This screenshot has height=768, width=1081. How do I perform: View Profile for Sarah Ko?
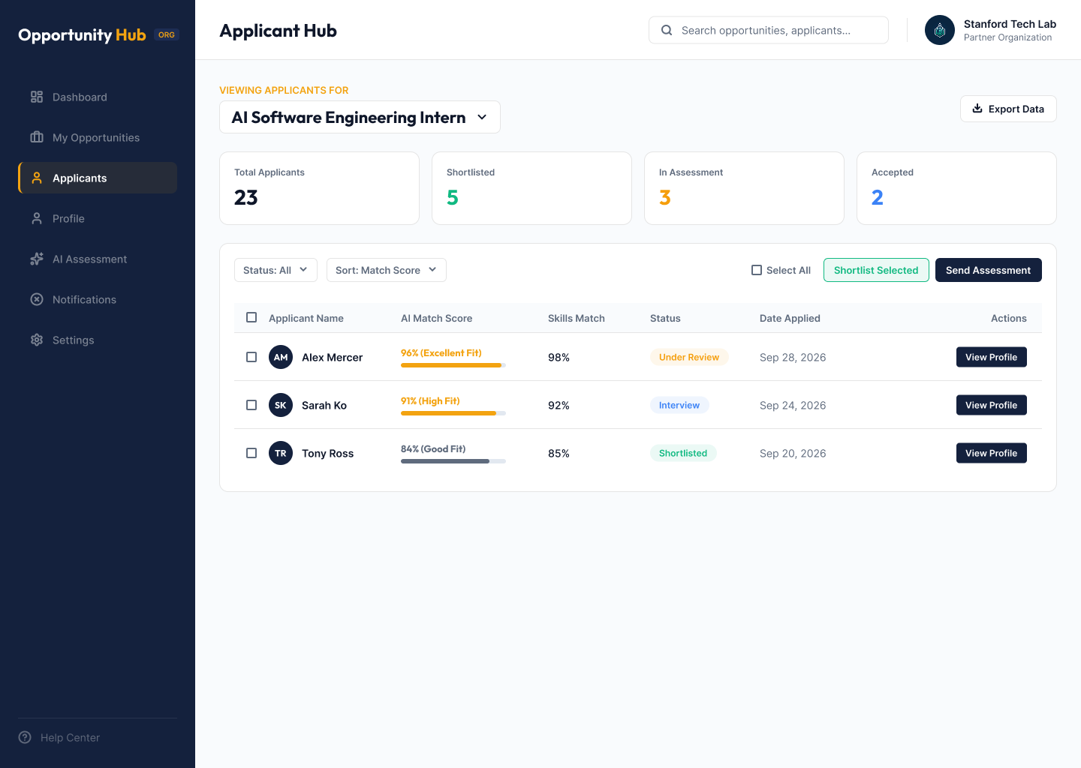(x=992, y=405)
